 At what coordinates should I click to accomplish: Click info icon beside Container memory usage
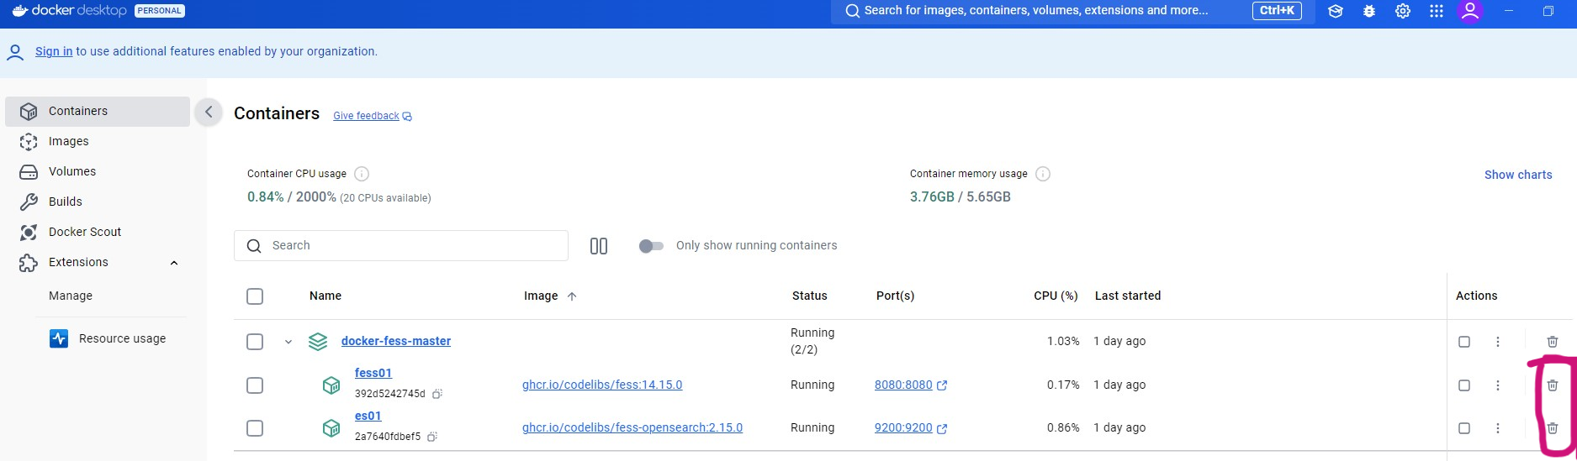(x=1043, y=174)
